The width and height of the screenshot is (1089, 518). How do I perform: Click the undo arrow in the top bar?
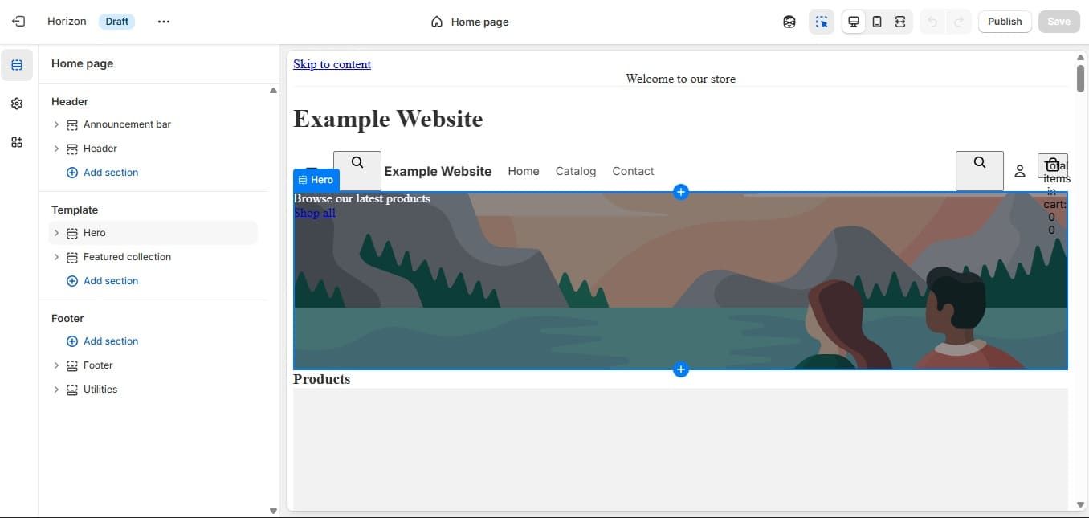pyautogui.click(x=932, y=22)
